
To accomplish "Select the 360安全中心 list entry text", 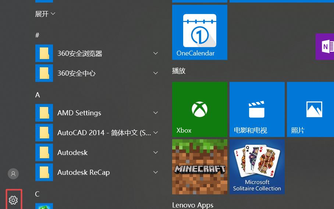I will (x=77, y=73).
